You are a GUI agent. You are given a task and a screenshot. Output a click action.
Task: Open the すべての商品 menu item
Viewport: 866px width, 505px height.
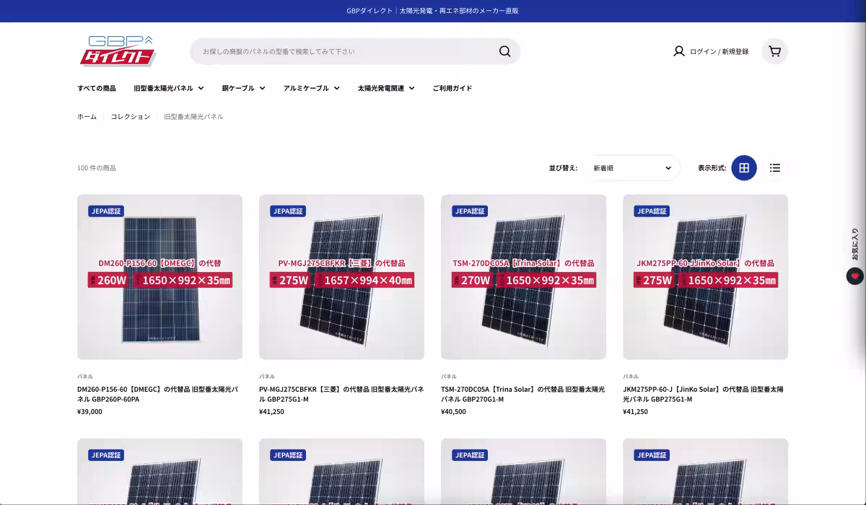pos(97,88)
